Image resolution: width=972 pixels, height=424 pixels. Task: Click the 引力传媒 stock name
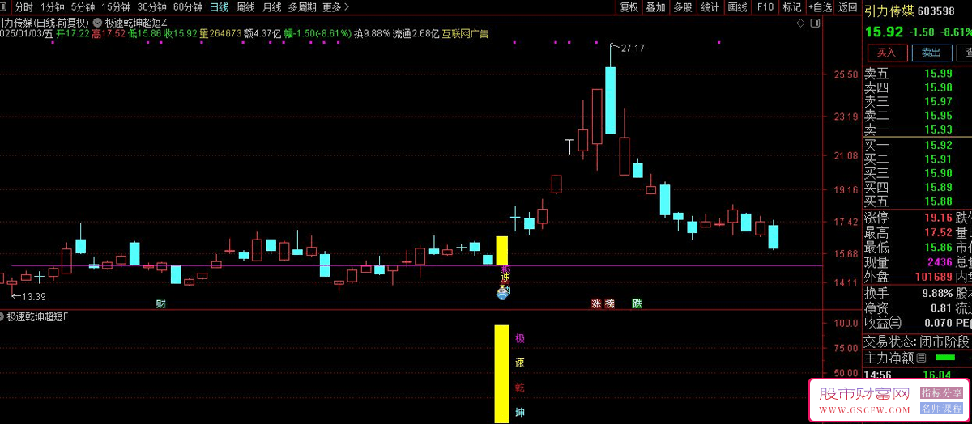(x=889, y=11)
